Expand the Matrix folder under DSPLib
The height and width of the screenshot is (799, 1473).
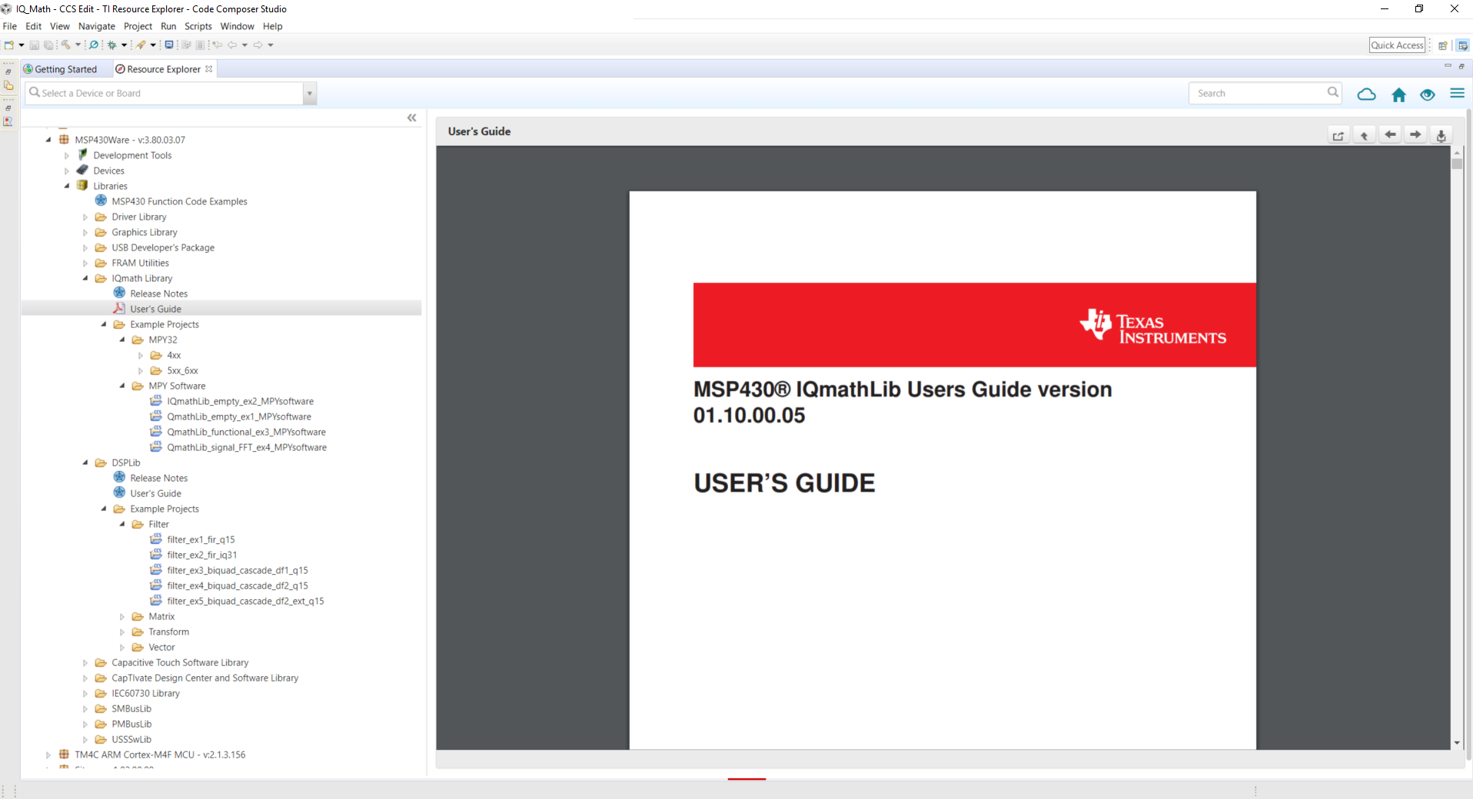[122, 616]
